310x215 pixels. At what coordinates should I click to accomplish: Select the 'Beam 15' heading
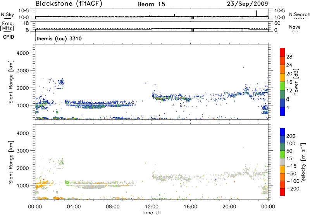click(x=151, y=4)
